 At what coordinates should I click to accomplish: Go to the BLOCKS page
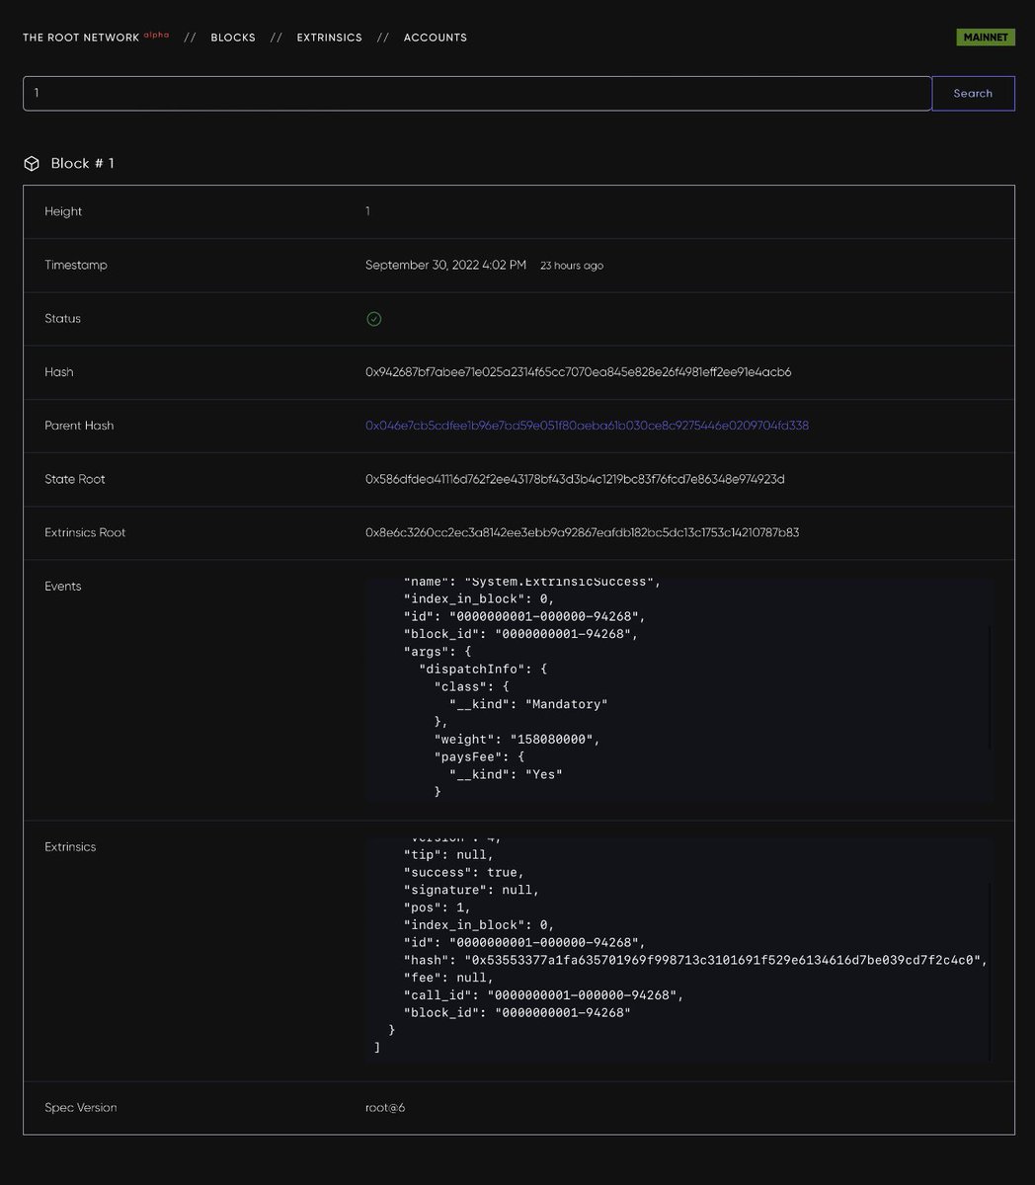233,38
